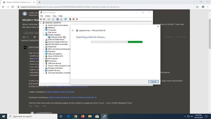Bookmark page with the star icon in Chrome
This screenshot has height=119, width=211.
(197, 7)
